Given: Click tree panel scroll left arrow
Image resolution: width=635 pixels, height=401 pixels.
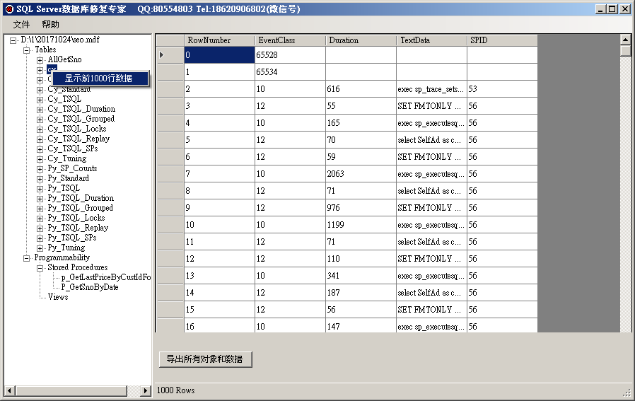Looking at the screenshot, I should point(9,391).
